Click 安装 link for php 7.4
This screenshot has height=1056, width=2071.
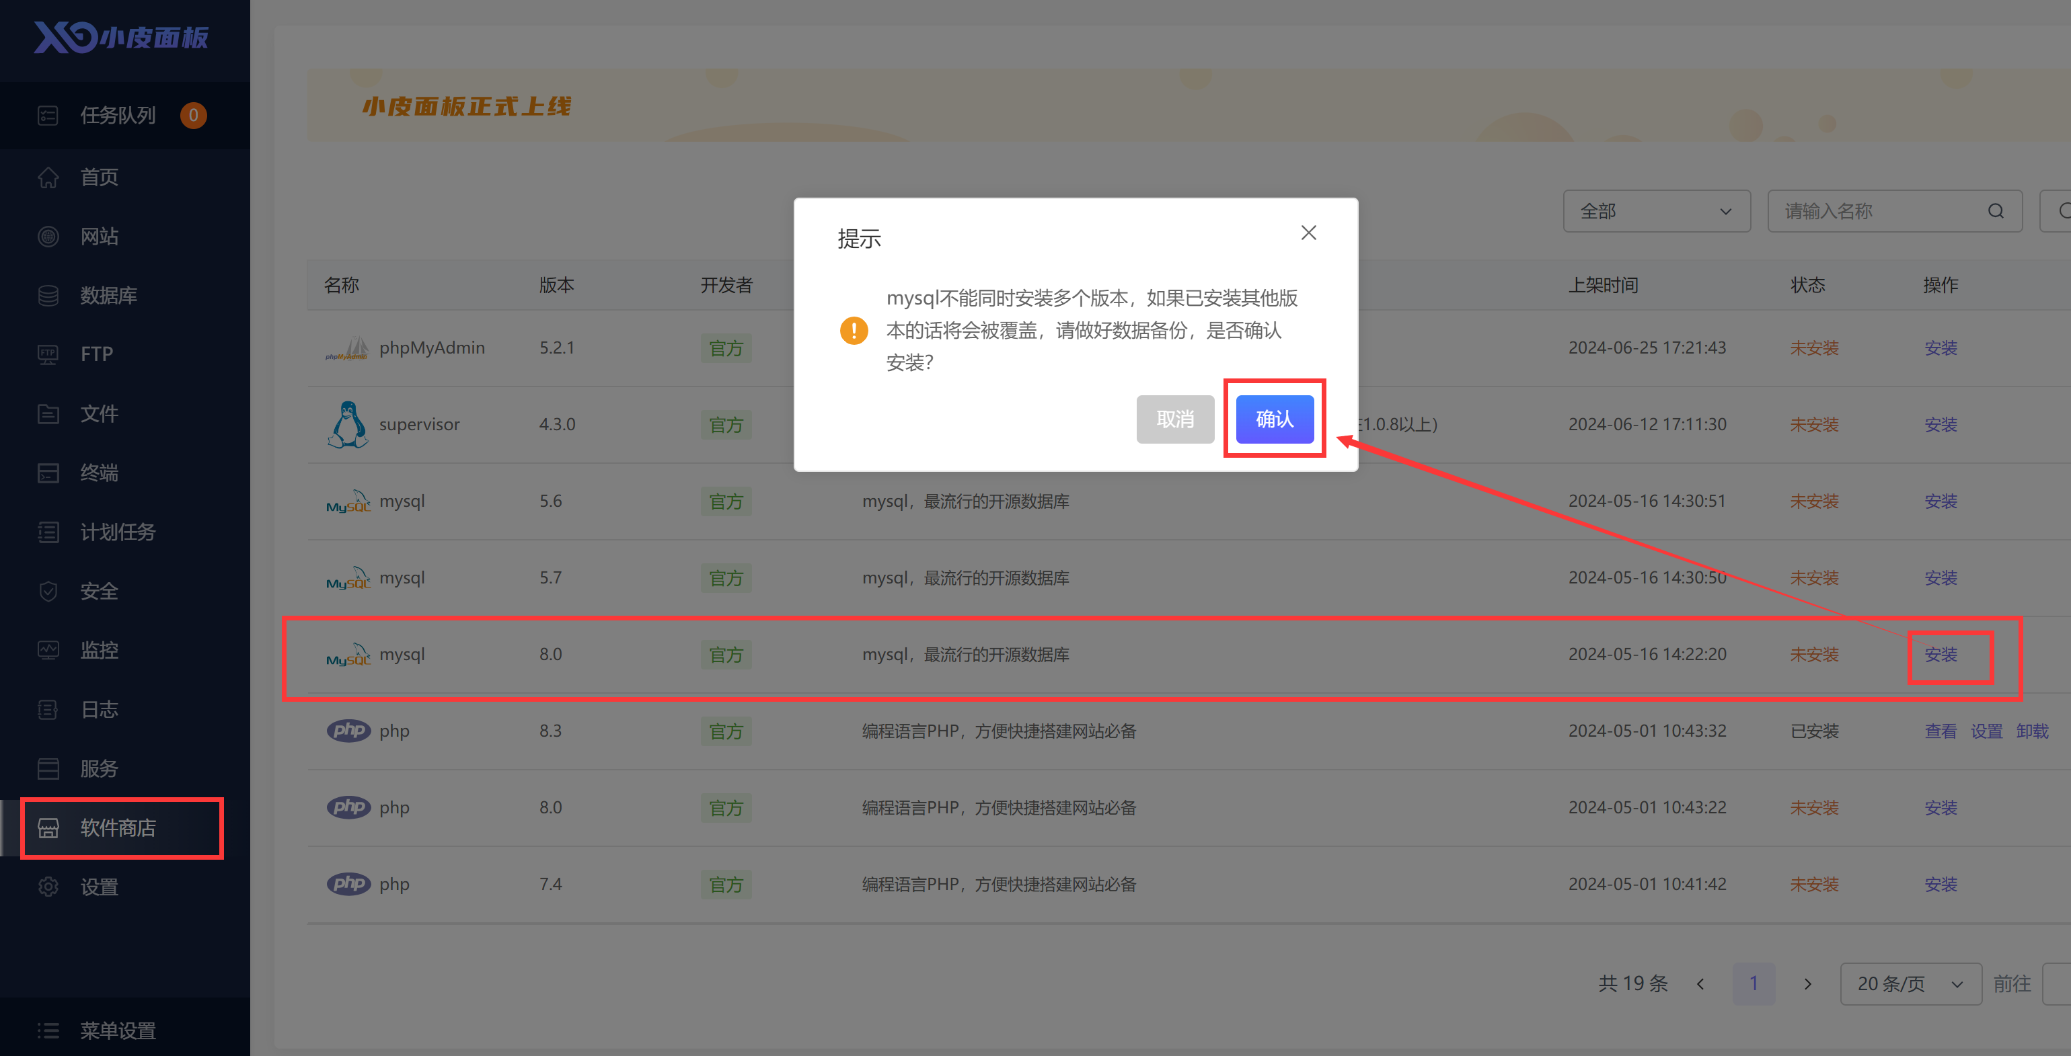[x=1941, y=885]
